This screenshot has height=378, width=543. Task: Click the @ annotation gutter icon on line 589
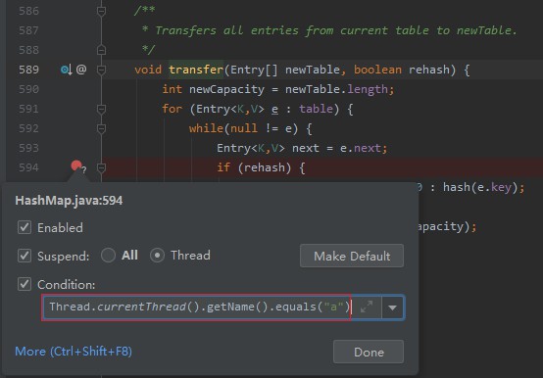(81, 70)
